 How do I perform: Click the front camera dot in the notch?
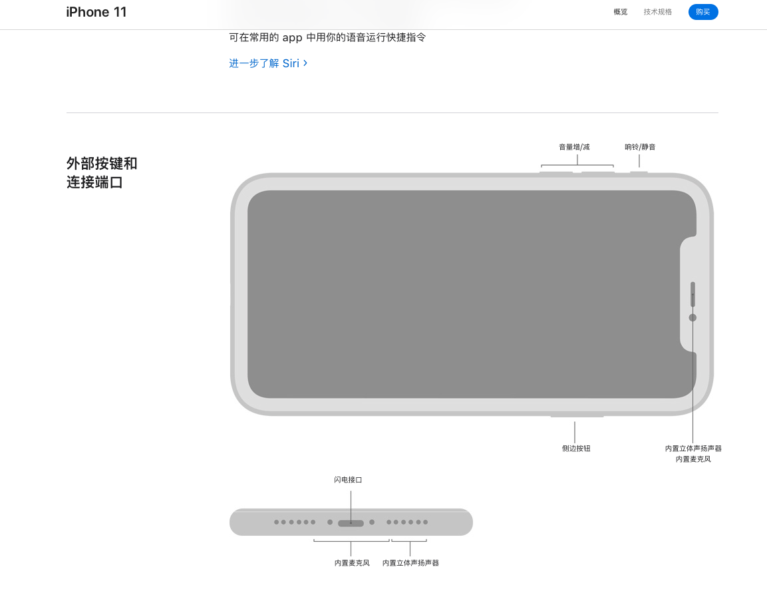[692, 317]
